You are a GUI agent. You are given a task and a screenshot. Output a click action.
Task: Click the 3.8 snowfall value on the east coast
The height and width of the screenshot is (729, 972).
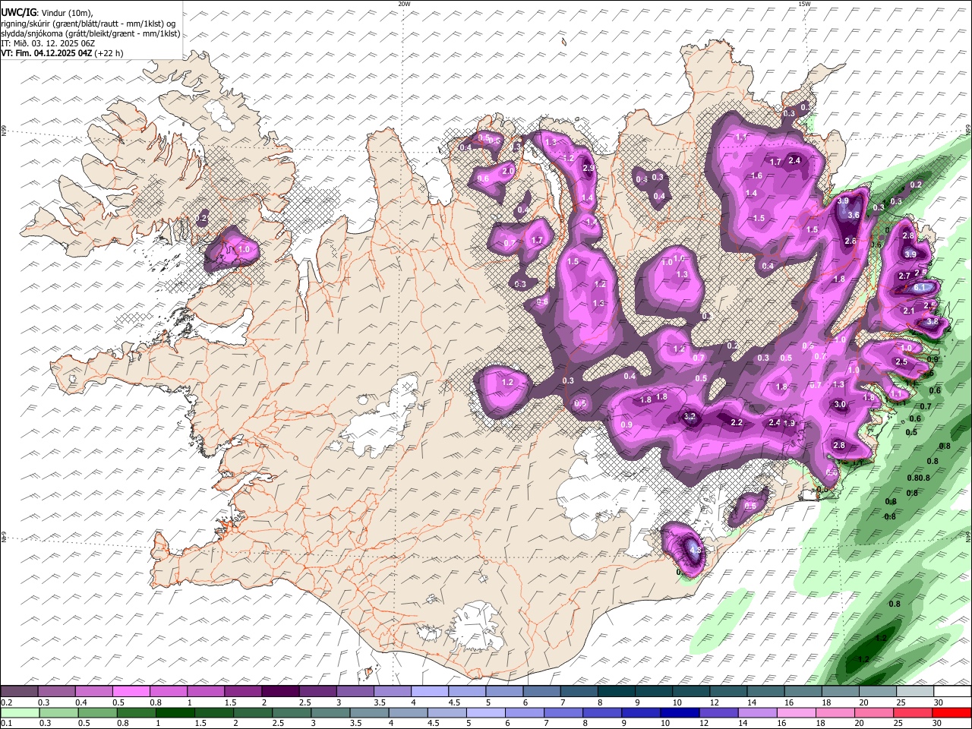tap(933, 322)
